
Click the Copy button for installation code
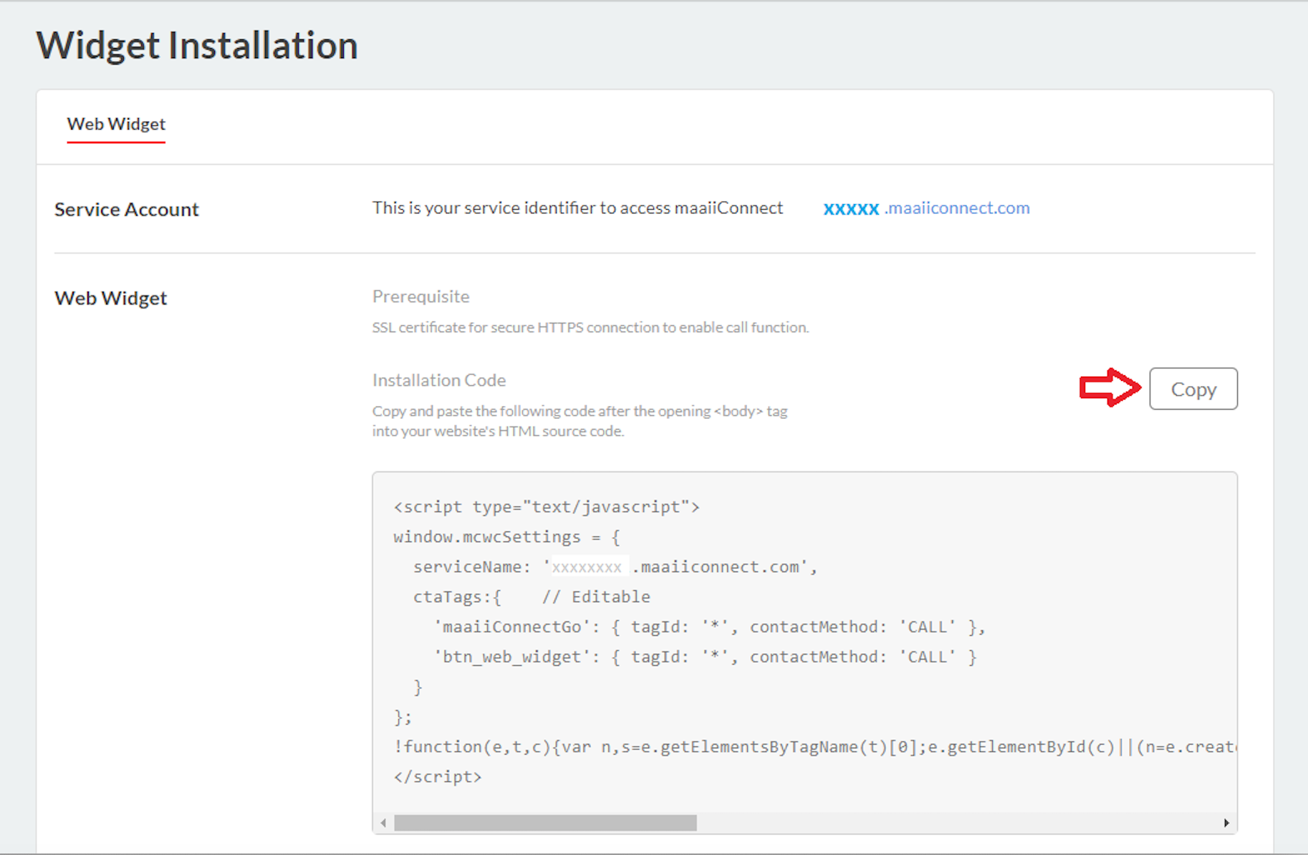click(x=1193, y=389)
